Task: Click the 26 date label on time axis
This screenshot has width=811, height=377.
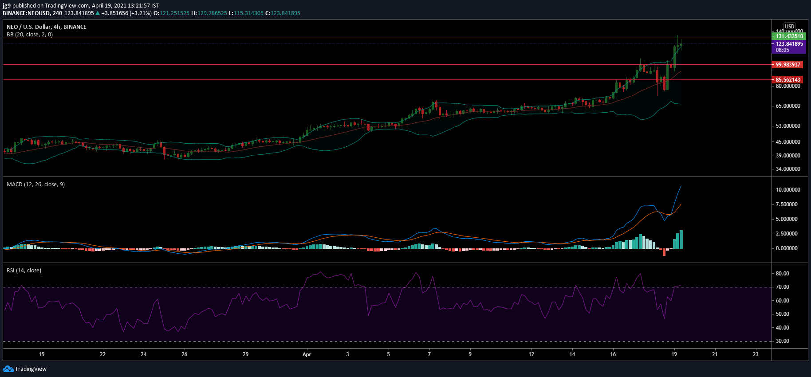Action: [x=185, y=354]
